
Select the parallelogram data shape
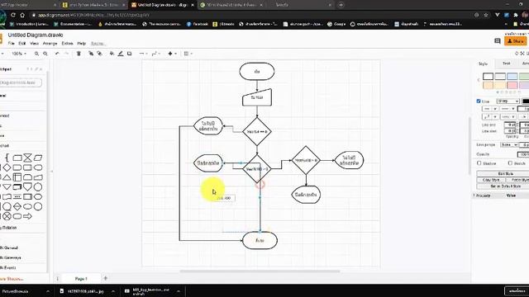38,158
